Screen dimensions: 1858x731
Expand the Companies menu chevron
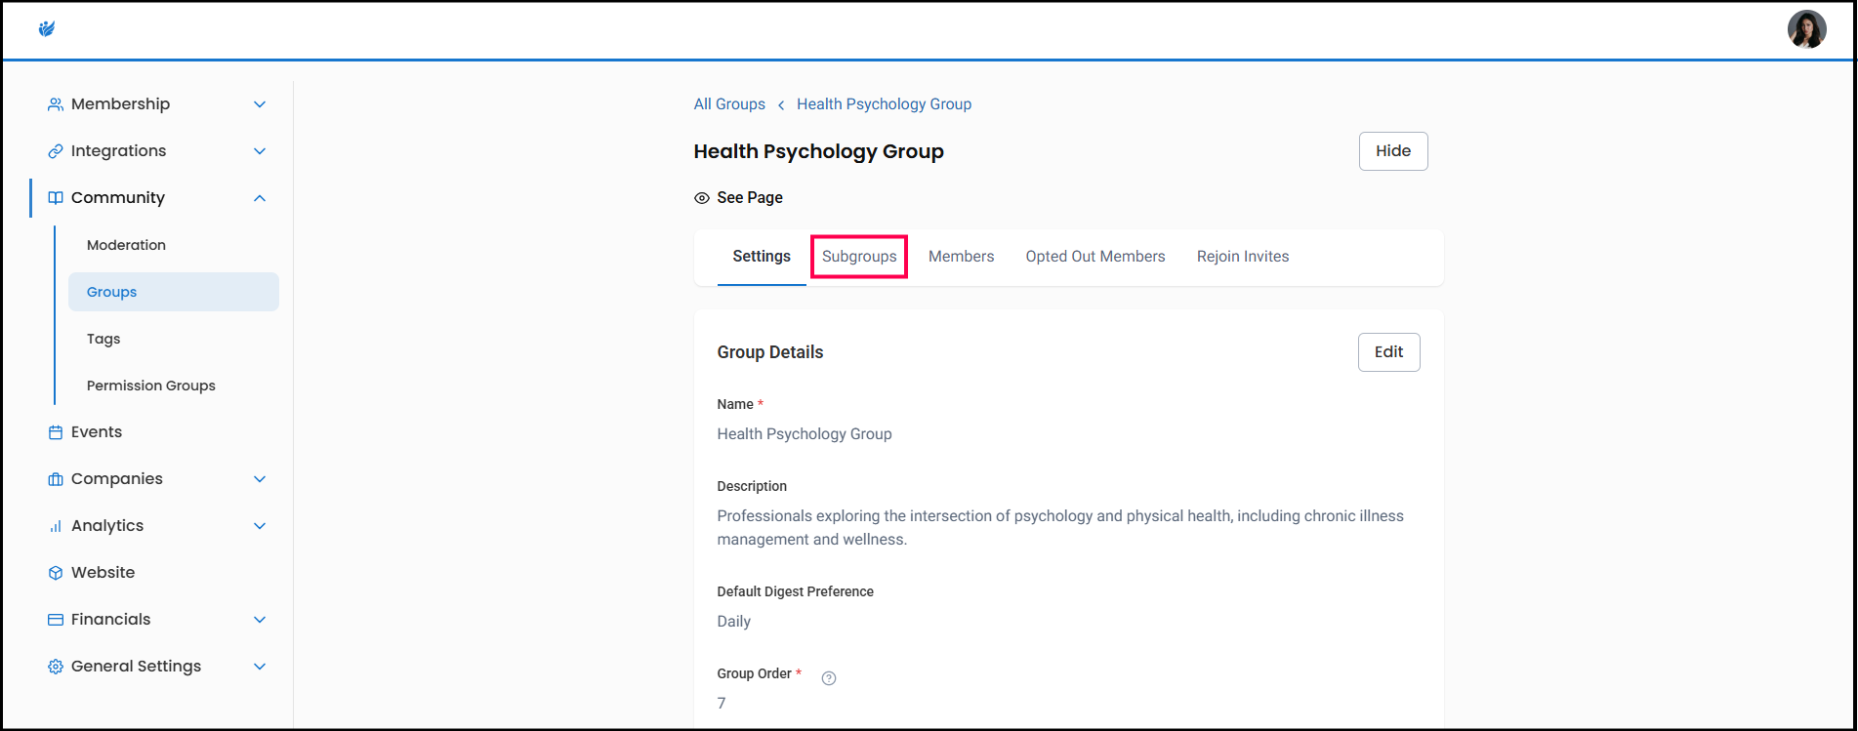tap(260, 479)
